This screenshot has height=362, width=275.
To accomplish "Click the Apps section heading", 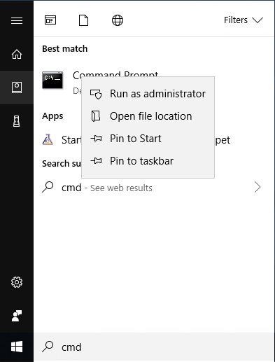I will click(52, 116).
